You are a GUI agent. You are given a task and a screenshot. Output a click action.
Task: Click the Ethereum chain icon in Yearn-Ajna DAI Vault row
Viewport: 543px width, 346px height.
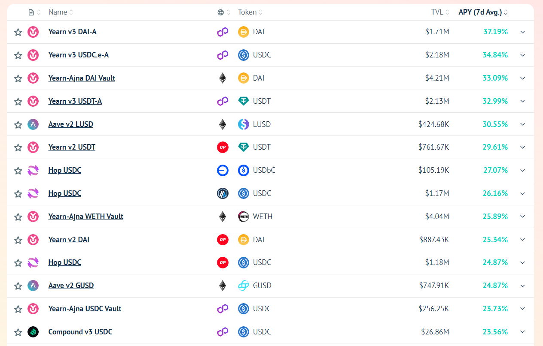[x=223, y=78]
